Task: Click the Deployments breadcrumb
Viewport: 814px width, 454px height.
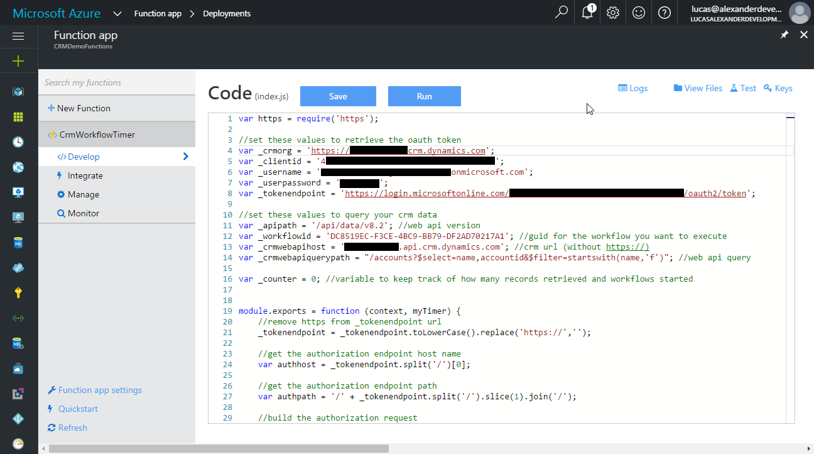Action: click(227, 13)
